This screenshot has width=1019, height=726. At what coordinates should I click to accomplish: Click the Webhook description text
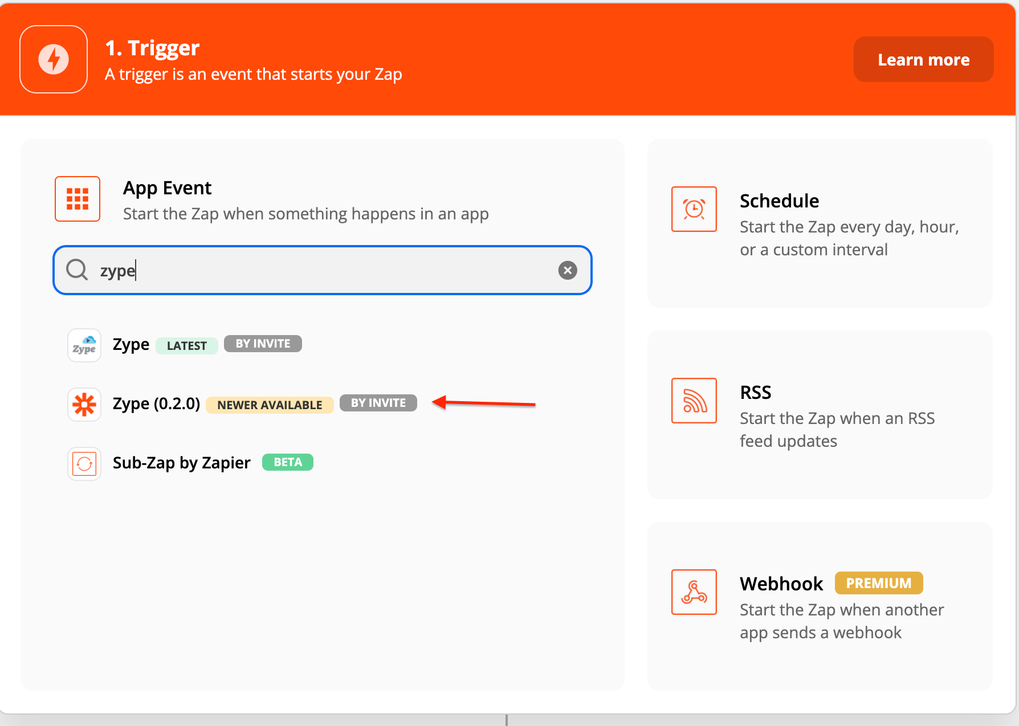point(842,621)
